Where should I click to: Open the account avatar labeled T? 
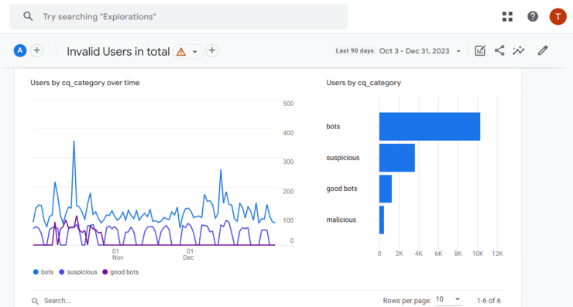pyautogui.click(x=558, y=16)
